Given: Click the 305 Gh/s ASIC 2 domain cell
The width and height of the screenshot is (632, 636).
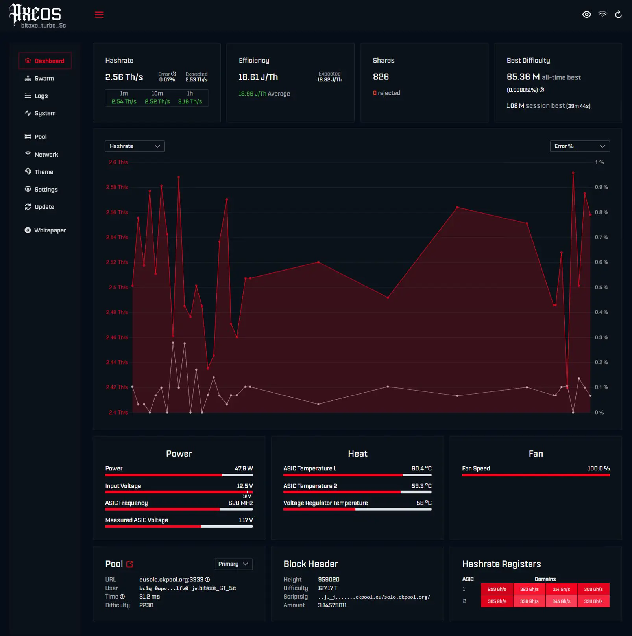Looking at the screenshot, I should 497,601.
